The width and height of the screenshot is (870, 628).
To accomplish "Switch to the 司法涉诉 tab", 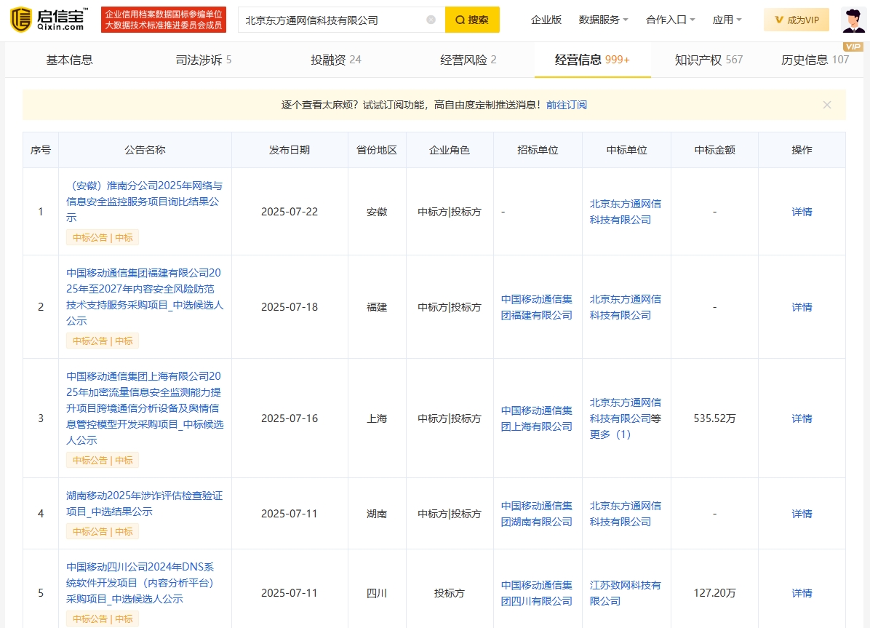I will [204, 60].
